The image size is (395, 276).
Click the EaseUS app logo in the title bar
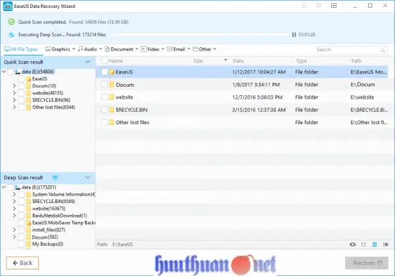(x=8, y=7)
